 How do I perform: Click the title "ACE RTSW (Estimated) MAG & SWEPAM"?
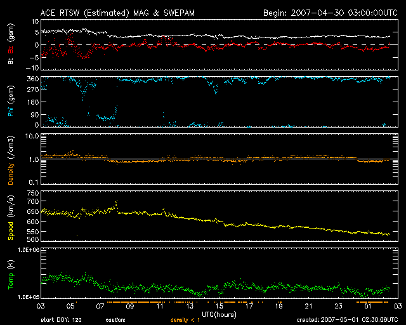tap(117, 13)
